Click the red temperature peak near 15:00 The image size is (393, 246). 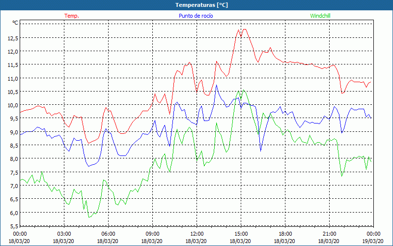[244, 30]
